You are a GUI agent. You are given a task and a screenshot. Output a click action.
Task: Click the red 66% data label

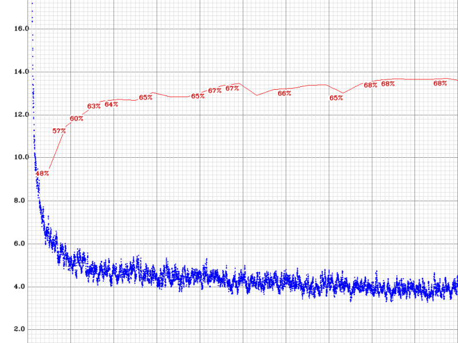tap(284, 93)
